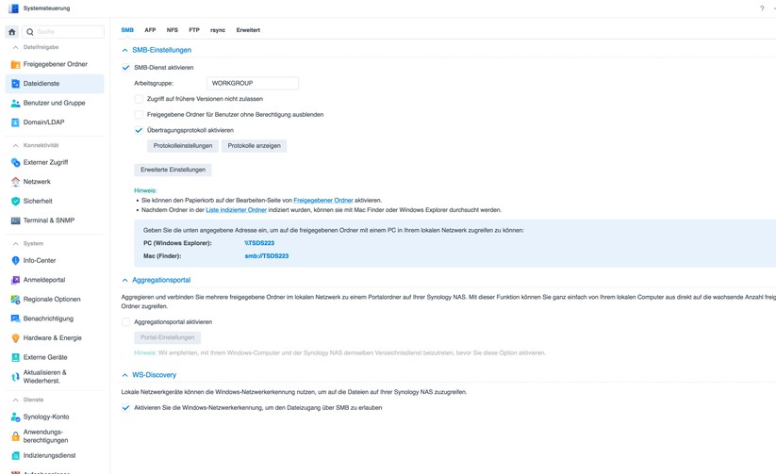The height and width of the screenshot is (474, 776).
Task: Open Benutzer und Gruppe icon
Action: point(15,103)
